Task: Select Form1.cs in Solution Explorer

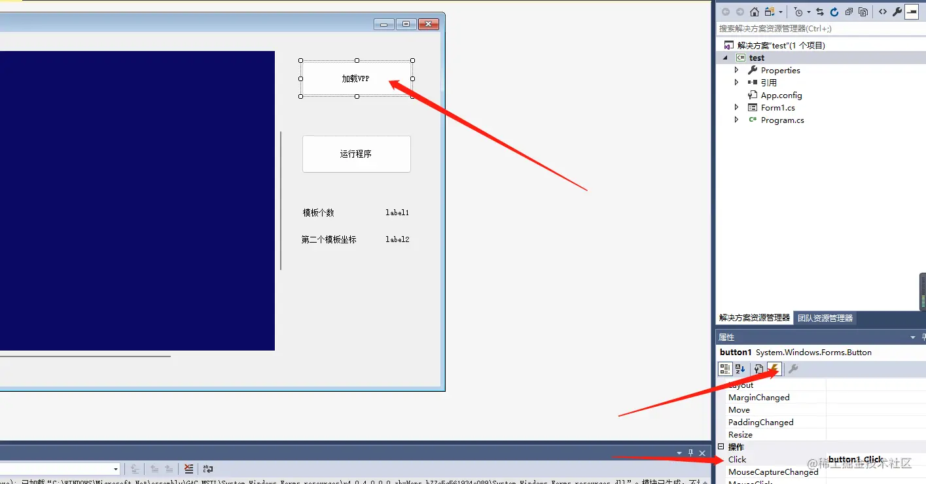Action: point(777,108)
